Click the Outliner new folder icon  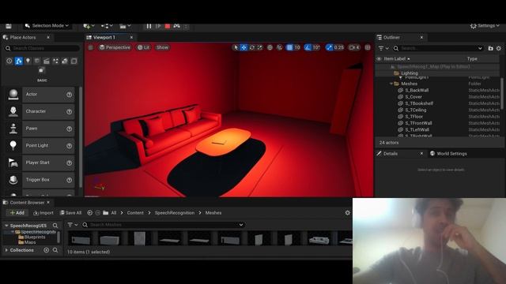pyautogui.click(x=490, y=48)
